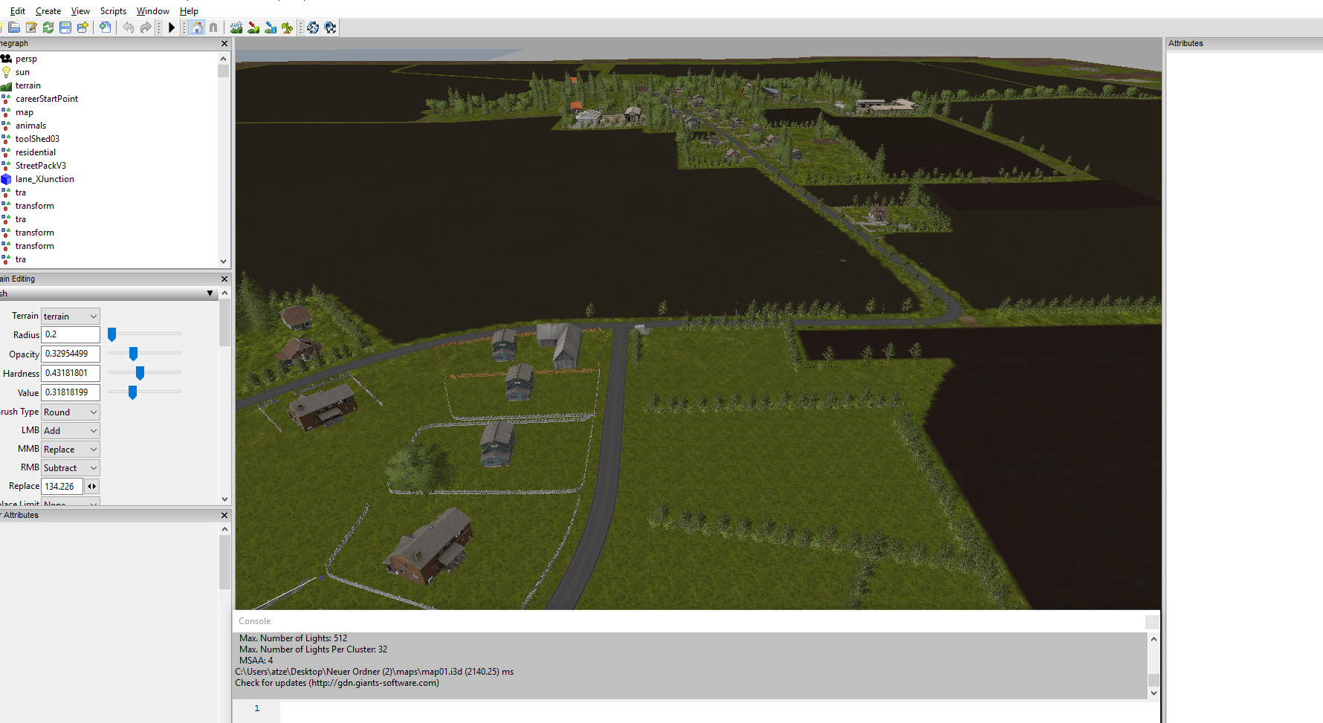
Task: Click the blue cube icon of lane_XJunction
Action: click(x=6, y=179)
